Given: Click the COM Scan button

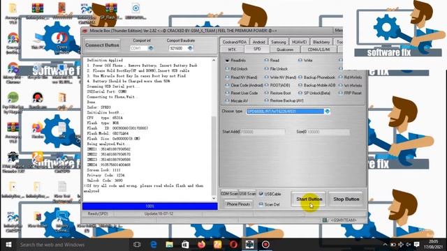Looking at the screenshot, I should point(229,194).
